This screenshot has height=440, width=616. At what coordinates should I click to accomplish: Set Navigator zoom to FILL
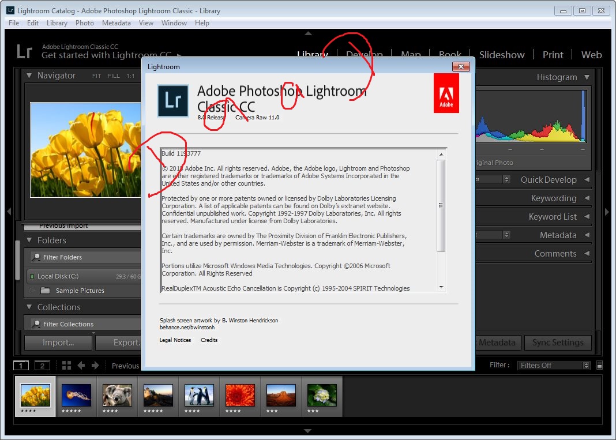[114, 76]
